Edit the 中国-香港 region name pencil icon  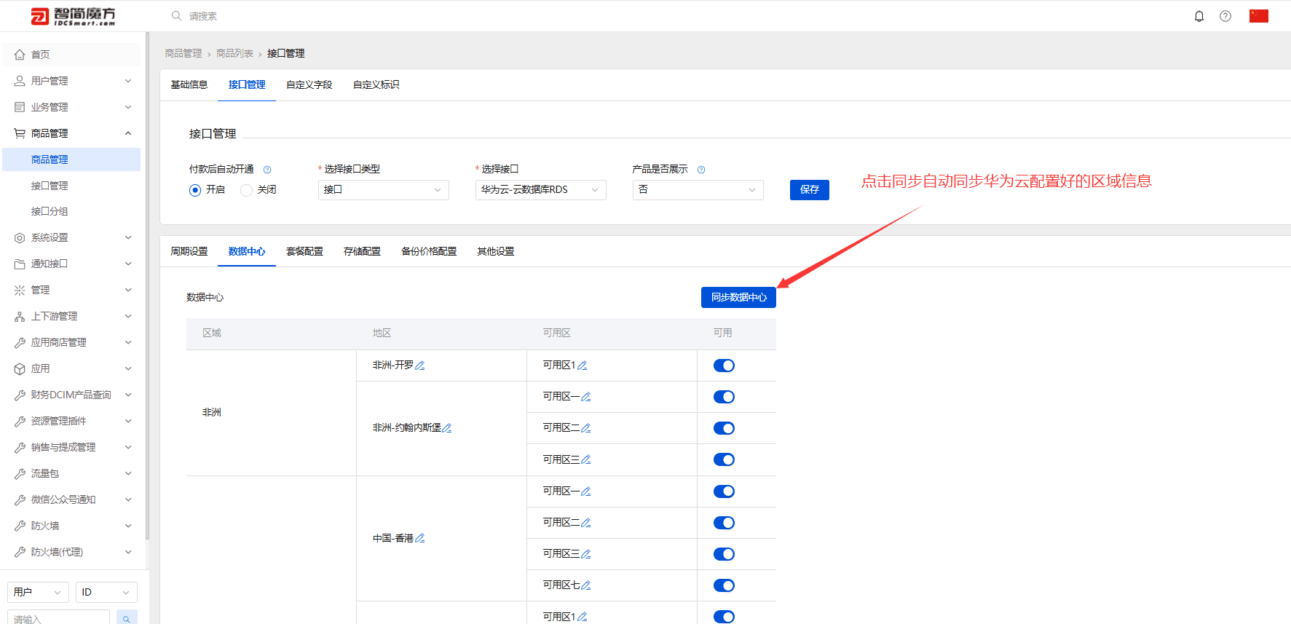coord(420,539)
